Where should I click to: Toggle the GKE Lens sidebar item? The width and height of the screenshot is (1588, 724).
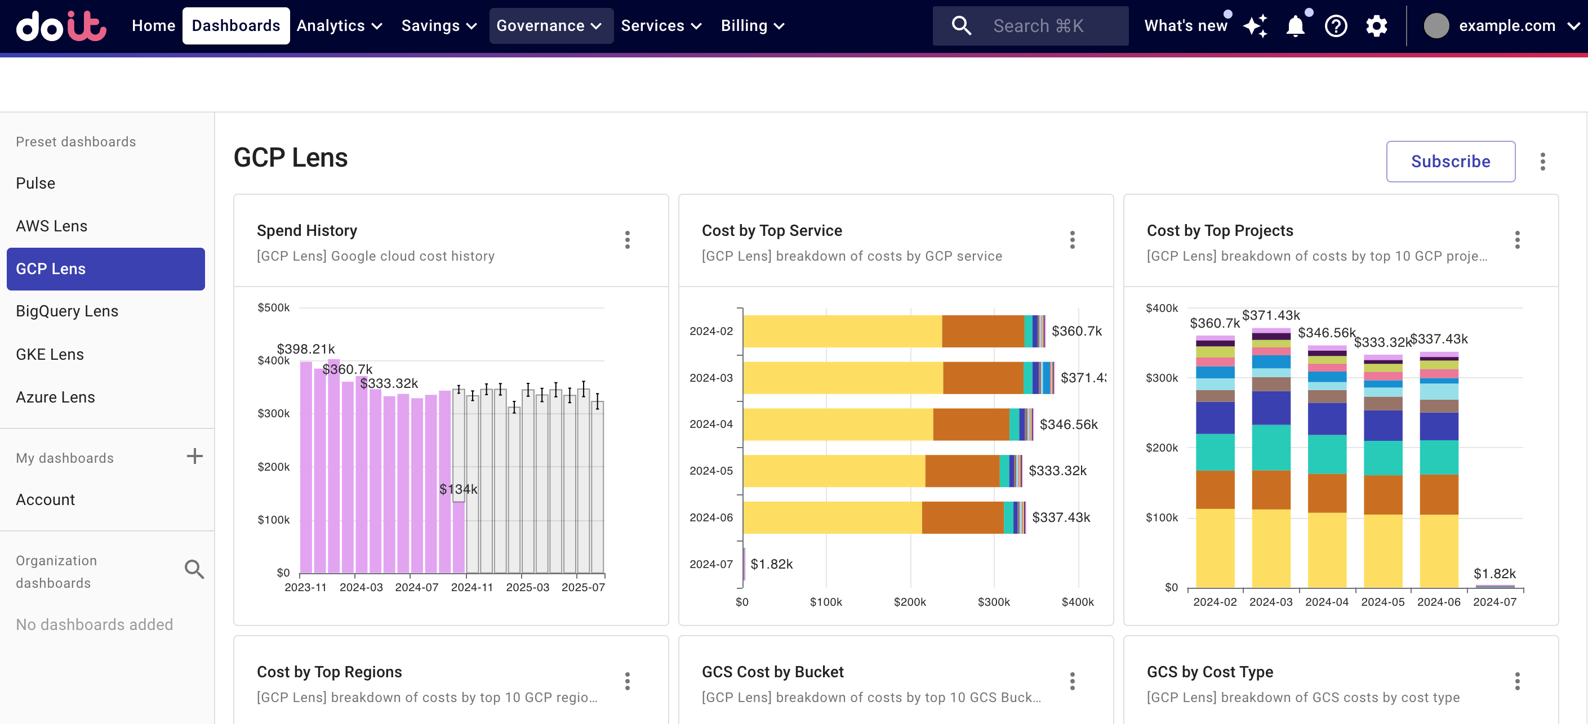click(x=51, y=354)
